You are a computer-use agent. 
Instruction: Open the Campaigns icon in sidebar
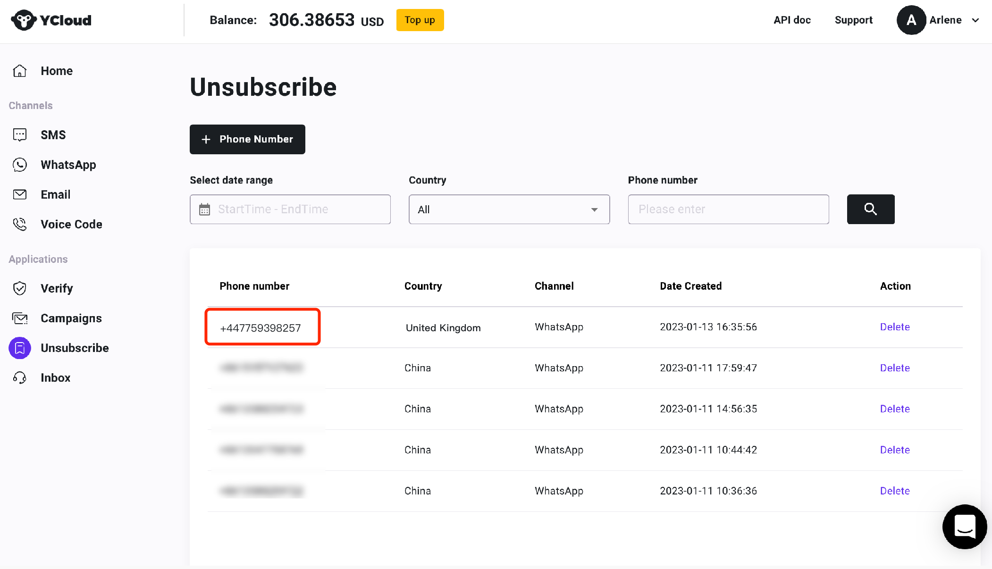pos(20,318)
